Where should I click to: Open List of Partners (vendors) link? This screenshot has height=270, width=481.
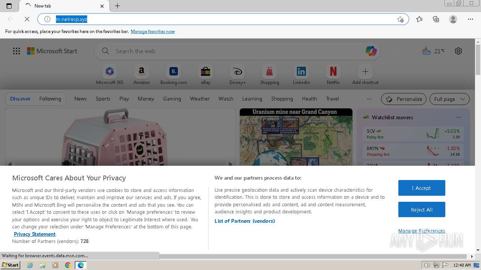click(x=245, y=221)
